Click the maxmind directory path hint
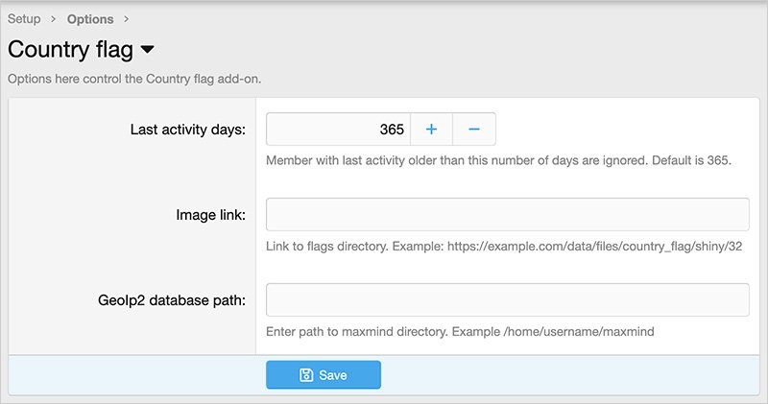This screenshot has width=768, height=404. pos(461,332)
